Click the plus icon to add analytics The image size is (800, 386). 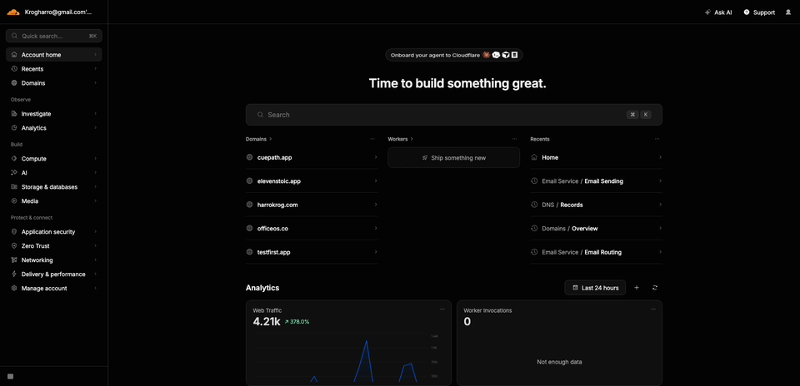[636, 288]
